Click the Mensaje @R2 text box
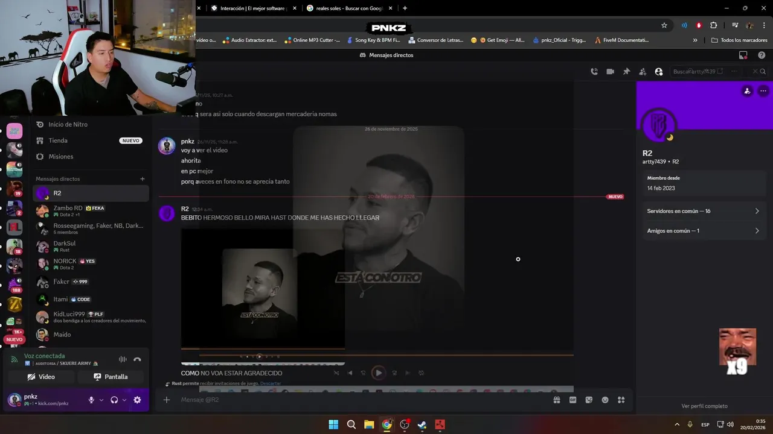The height and width of the screenshot is (434, 773). tap(362, 400)
